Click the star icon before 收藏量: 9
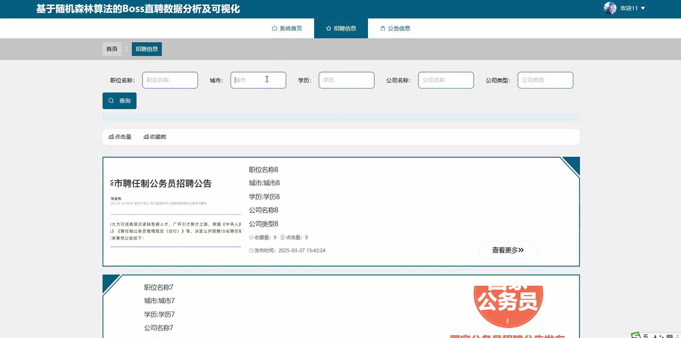The width and height of the screenshot is (681, 338). pos(251,237)
